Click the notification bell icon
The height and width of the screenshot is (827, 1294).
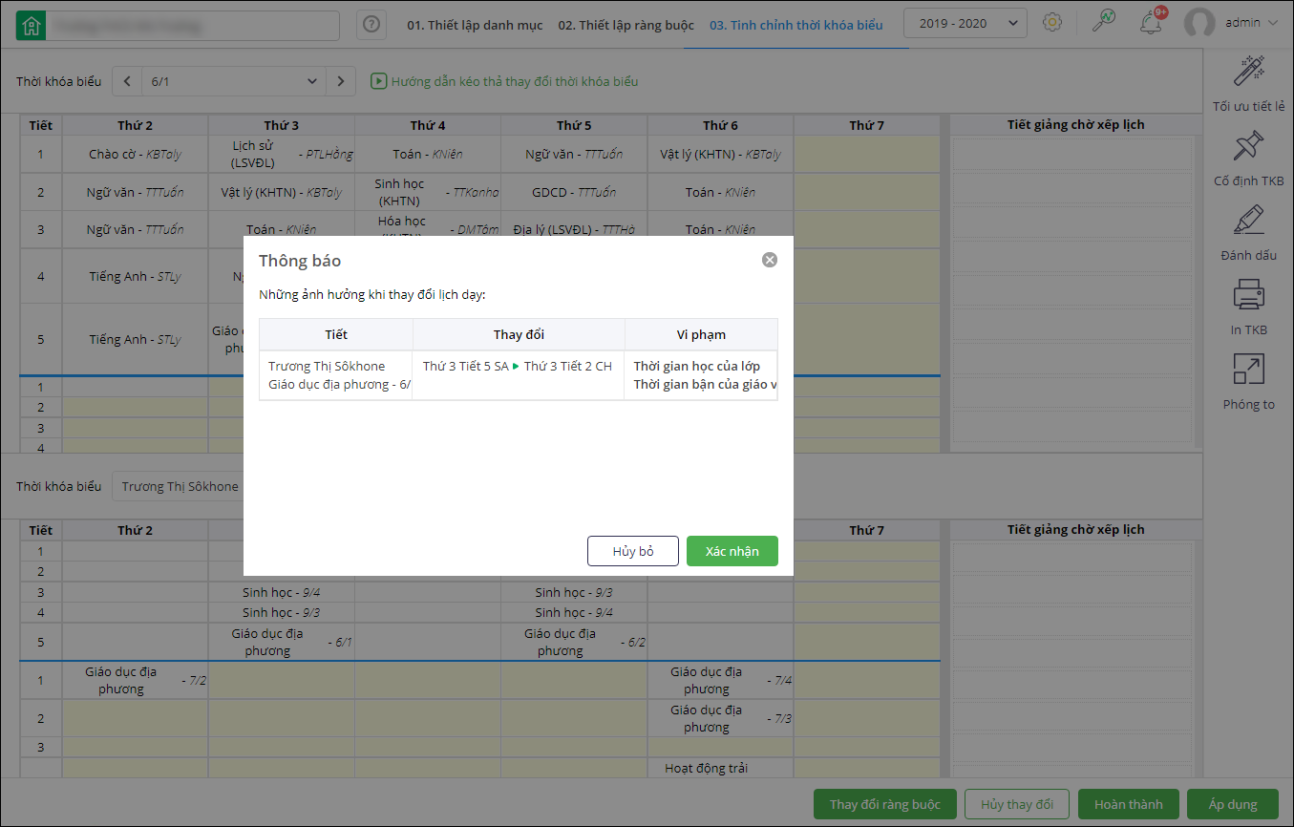(x=1151, y=23)
